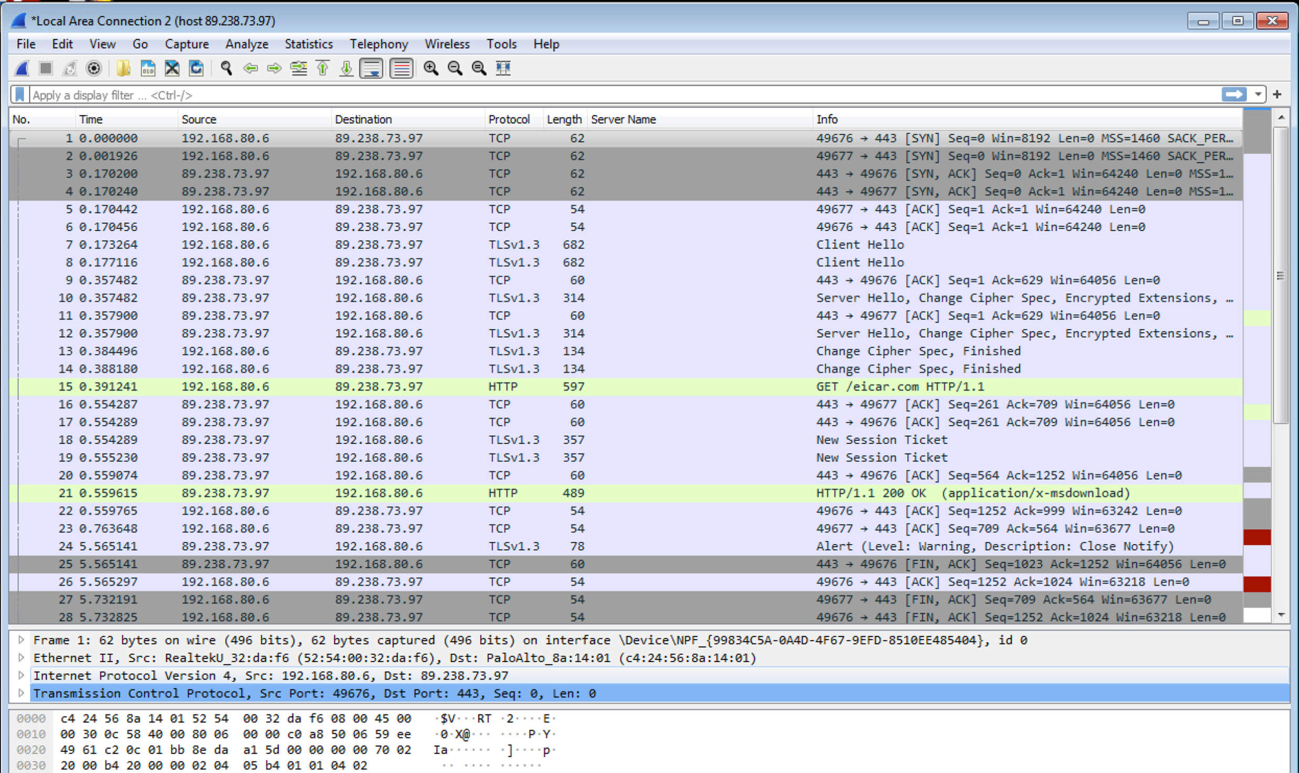Start a new live capture with the shark fin icon
The height and width of the screenshot is (773, 1299).
coord(21,68)
